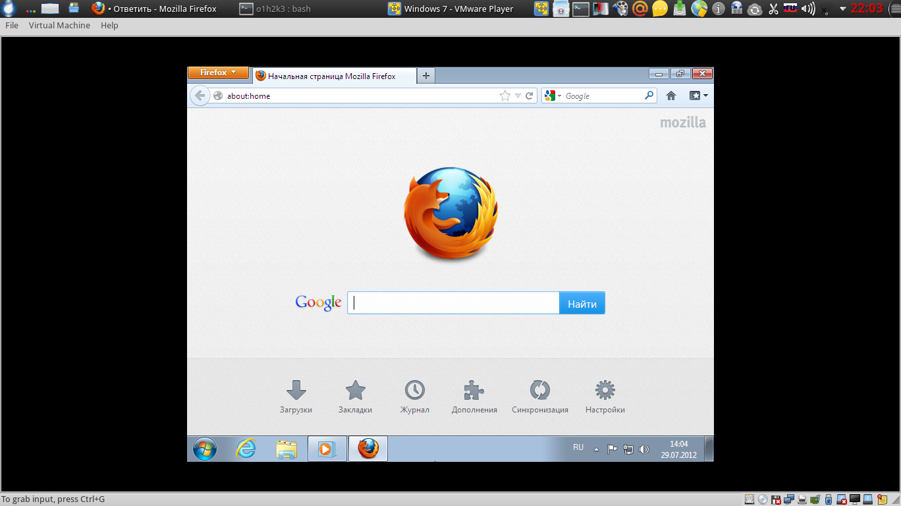Click the Action Center flag in the Windows tray
This screenshot has height=506, width=901.
612,449
